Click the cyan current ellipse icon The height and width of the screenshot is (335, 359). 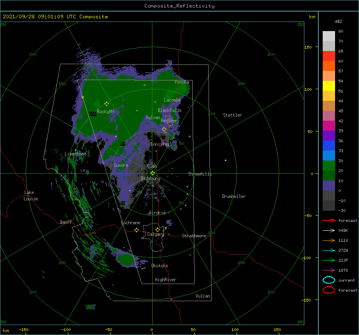tap(329, 280)
